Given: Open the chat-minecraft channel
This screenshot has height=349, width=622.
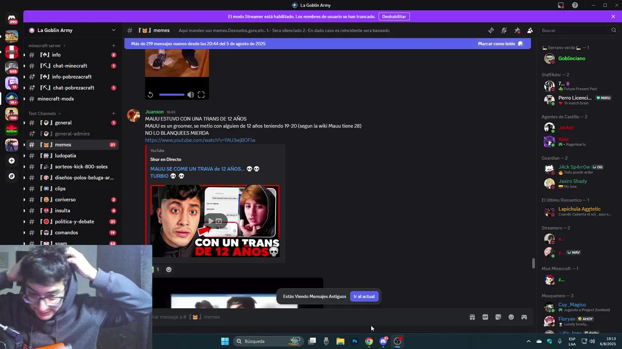Looking at the screenshot, I should click(x=72, y=66).
